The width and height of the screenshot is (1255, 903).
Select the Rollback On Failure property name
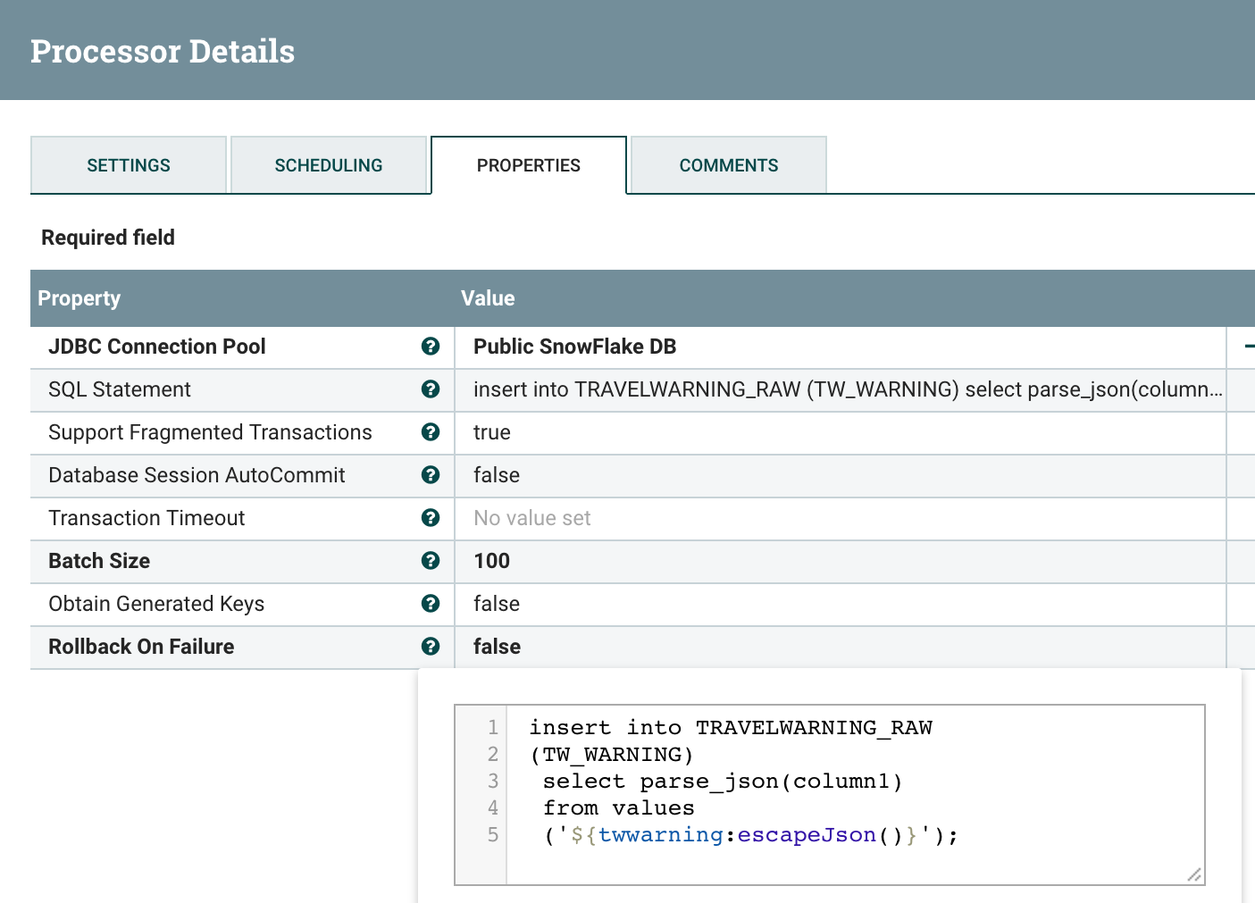coord(141,647)
